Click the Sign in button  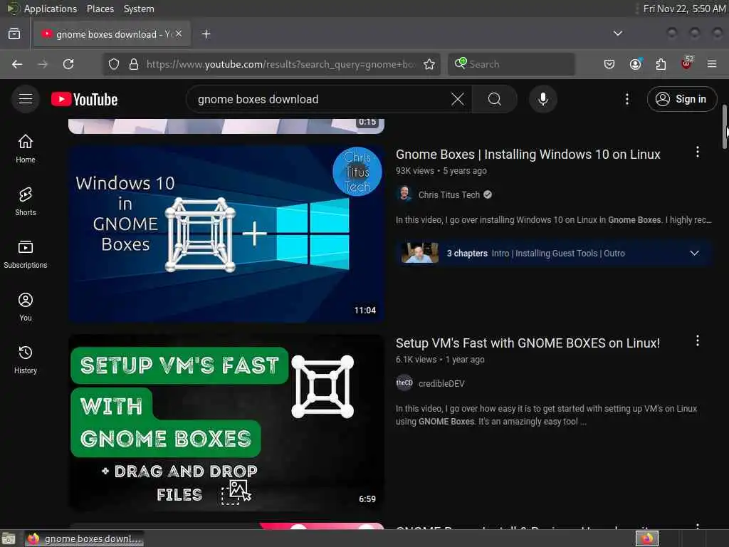pyautogui.click(x=682, y=99)
